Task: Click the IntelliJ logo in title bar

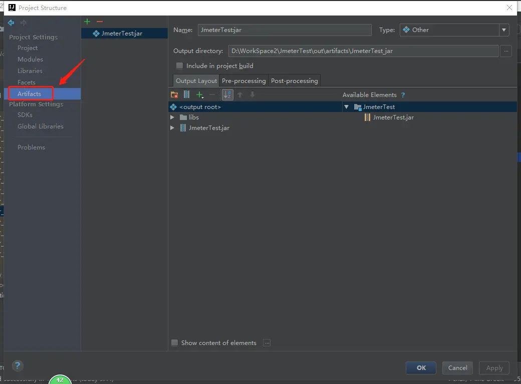Action: pos(12,7)
